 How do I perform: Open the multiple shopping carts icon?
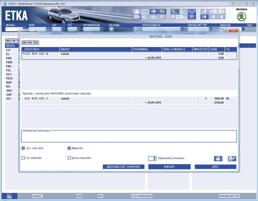point(192,12)
